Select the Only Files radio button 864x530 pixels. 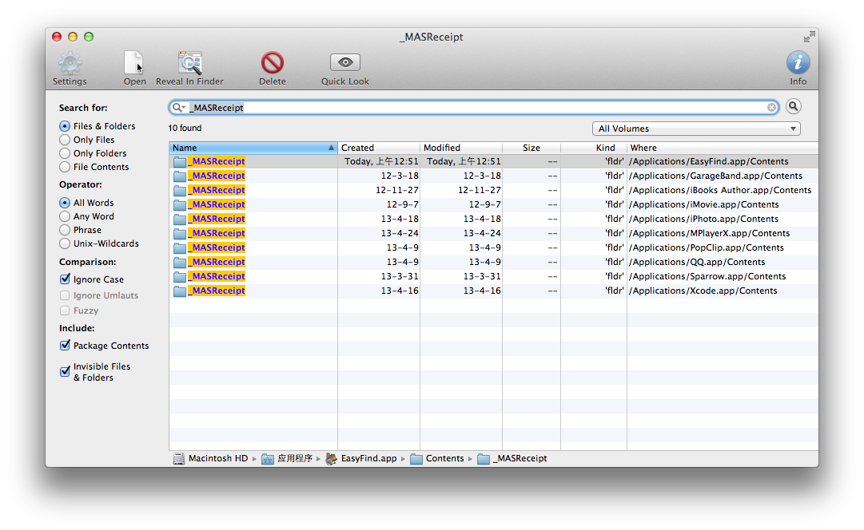tap(65, 140)
